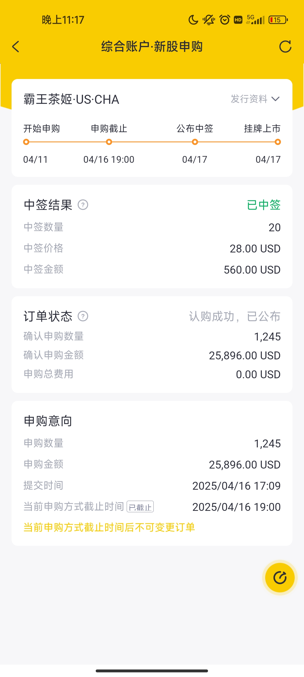Tap the back arrow icon
Viewport: 304px width, 677px height.
(x=16, y=47)
